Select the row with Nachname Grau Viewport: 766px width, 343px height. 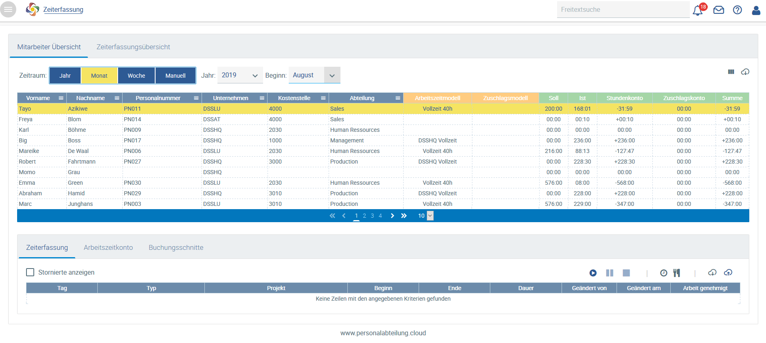pyautogui.click(x=383, y=172)
